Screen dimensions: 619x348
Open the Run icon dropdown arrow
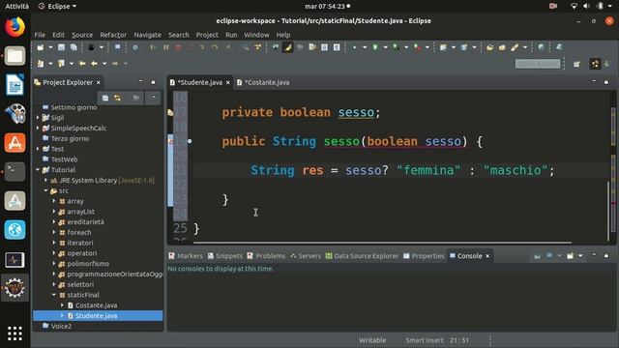[385, 47]
